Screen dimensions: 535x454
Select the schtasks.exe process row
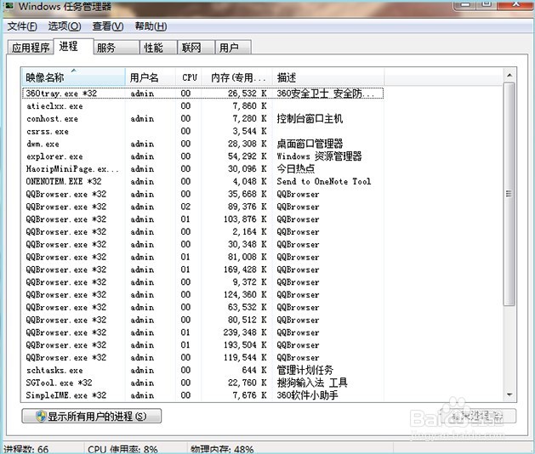point(202,370)
